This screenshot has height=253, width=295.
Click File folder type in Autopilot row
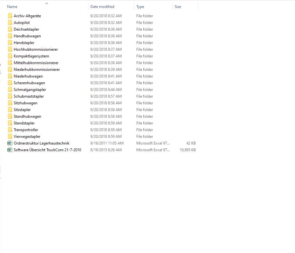point(145,23)
